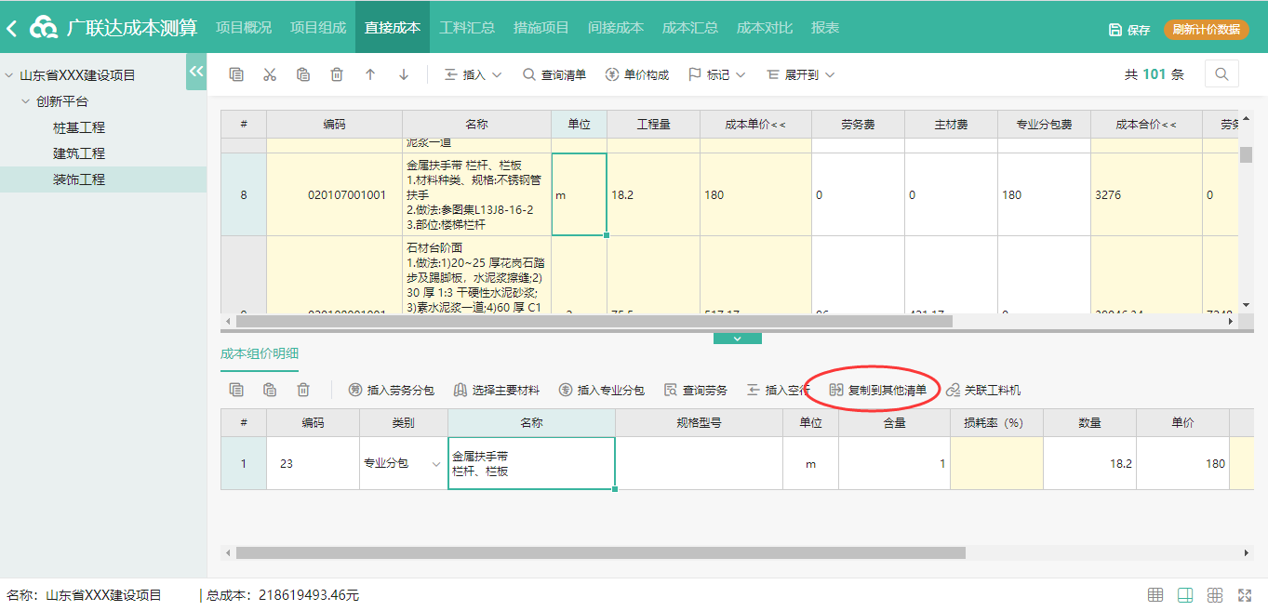Move the row down with the down arrow icon

click(404, 74)
